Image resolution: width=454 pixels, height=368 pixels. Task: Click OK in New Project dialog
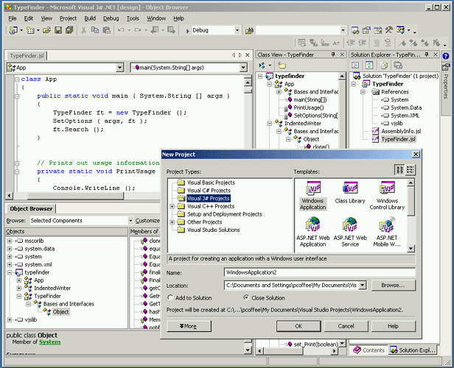point(298,326)
